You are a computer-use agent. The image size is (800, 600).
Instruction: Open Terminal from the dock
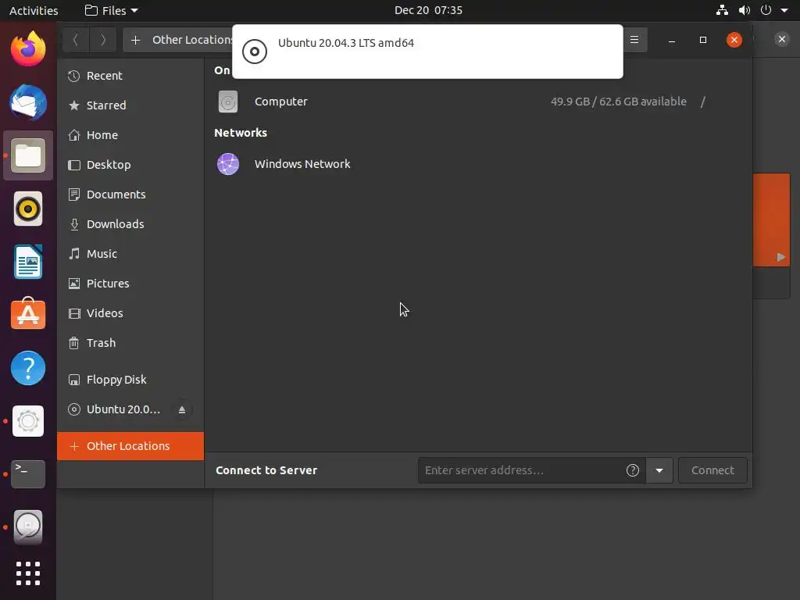[28, 474]
